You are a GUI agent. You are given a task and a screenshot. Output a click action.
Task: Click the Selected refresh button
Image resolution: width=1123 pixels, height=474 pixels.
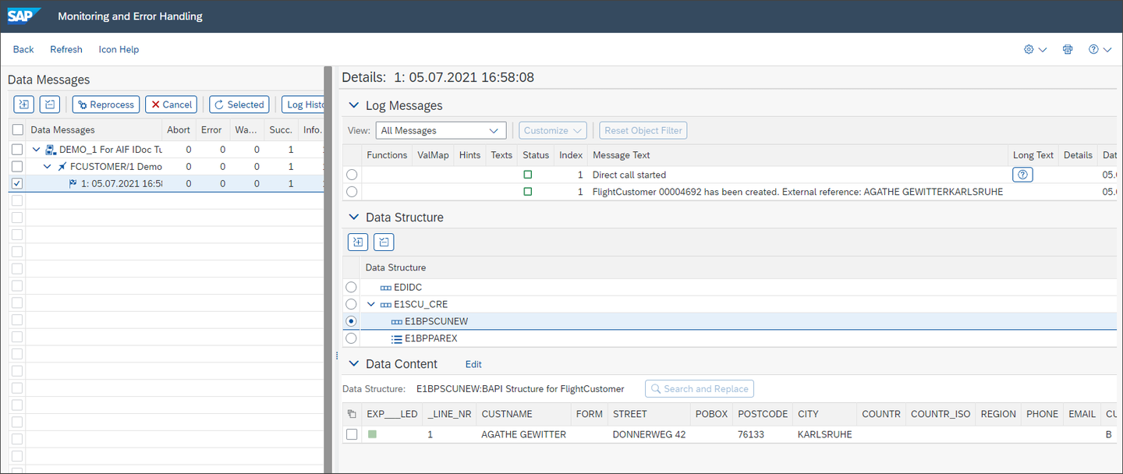click(x=239, y=104)
